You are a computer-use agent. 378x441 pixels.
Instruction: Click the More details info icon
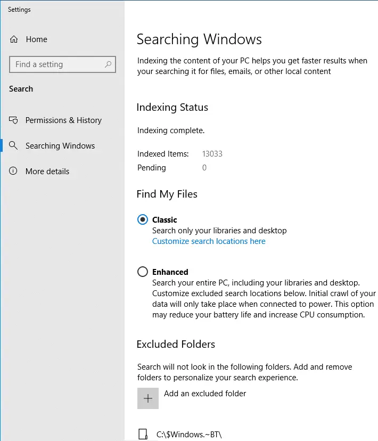13,171
